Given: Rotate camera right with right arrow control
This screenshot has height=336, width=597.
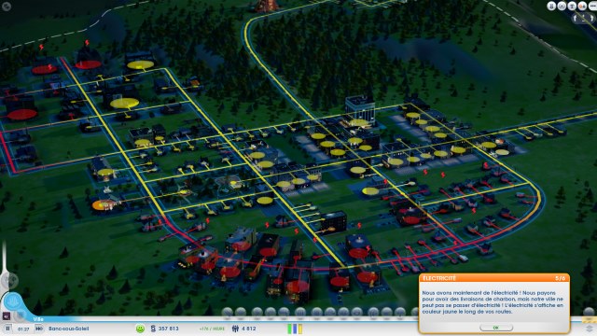Looking at the screenshot, I should coord(593,18).
